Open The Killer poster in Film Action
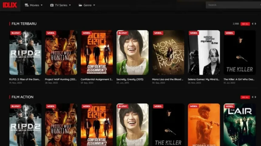Image resolution: width=261 pixels, height=146 pixels. pos(168,125)
